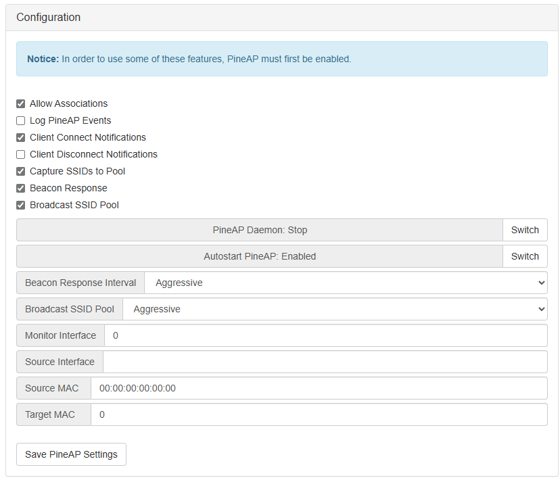
Task: Enable Client Disconnect Notifications checkbox
Action: 21,155
